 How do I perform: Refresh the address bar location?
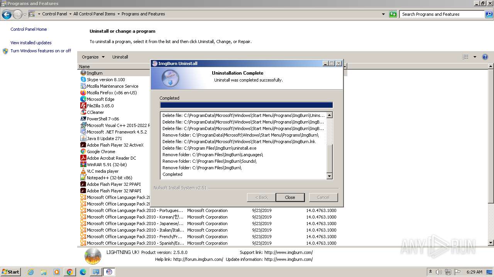click(393, 14)
